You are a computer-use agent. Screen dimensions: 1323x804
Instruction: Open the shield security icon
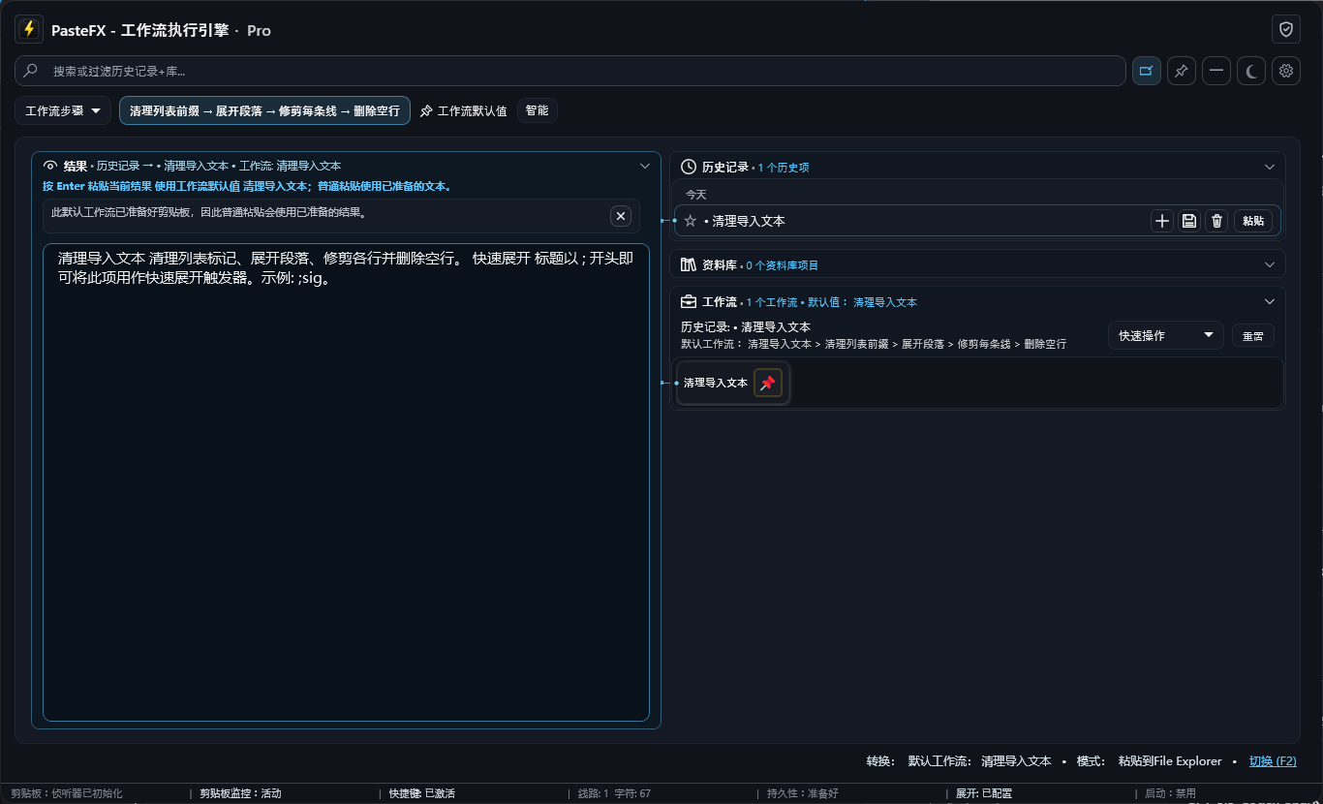(x=1286, y=30)
